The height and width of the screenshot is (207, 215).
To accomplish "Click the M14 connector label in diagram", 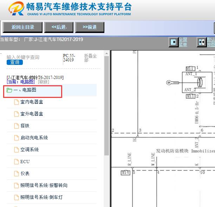I will pos(125,173).
